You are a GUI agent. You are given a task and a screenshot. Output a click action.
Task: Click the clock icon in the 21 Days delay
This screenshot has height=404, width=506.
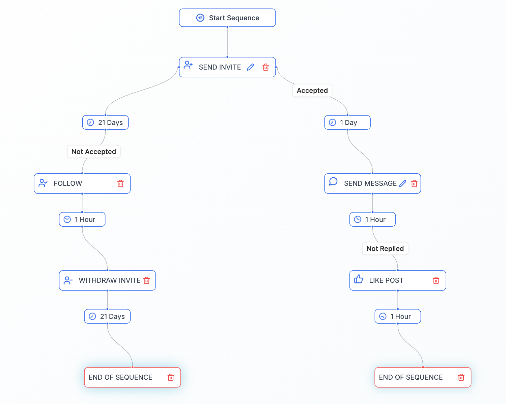coord(90,122)
